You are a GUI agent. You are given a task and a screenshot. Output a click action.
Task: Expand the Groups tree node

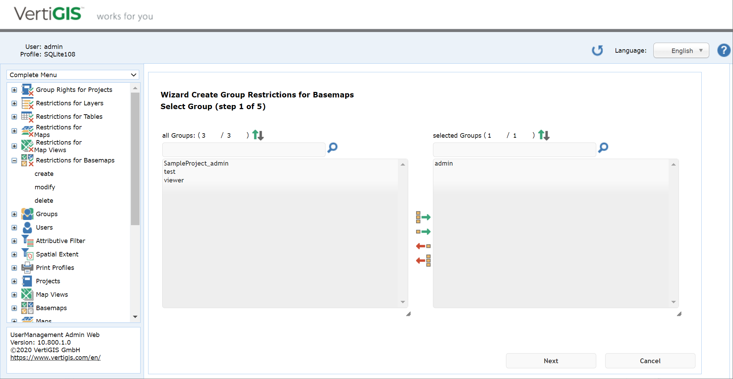click(14, 214)
